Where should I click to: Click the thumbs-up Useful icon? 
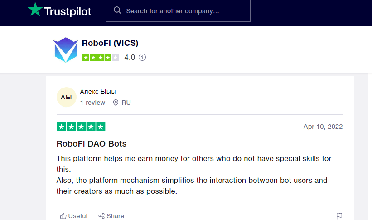point(63,216)
